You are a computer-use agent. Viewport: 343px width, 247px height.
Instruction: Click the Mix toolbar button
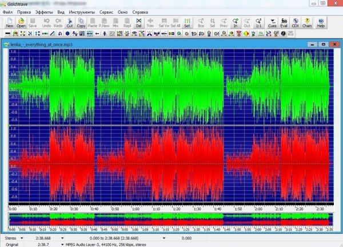click(x=115, y=22)
